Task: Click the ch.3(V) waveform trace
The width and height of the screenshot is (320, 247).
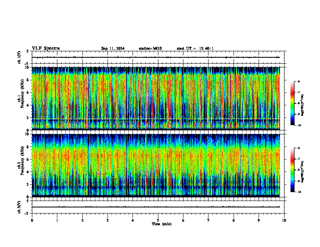Action: click(x=156, y=207)
